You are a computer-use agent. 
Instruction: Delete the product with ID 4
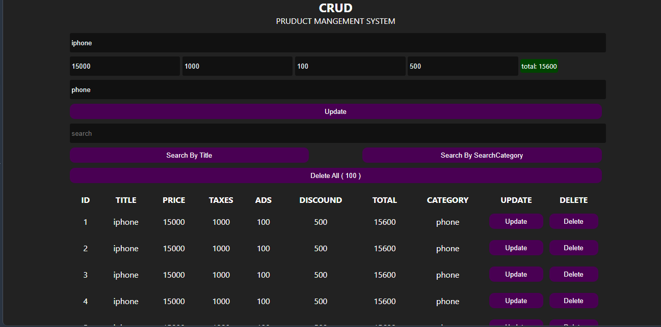tap(573, 301)
